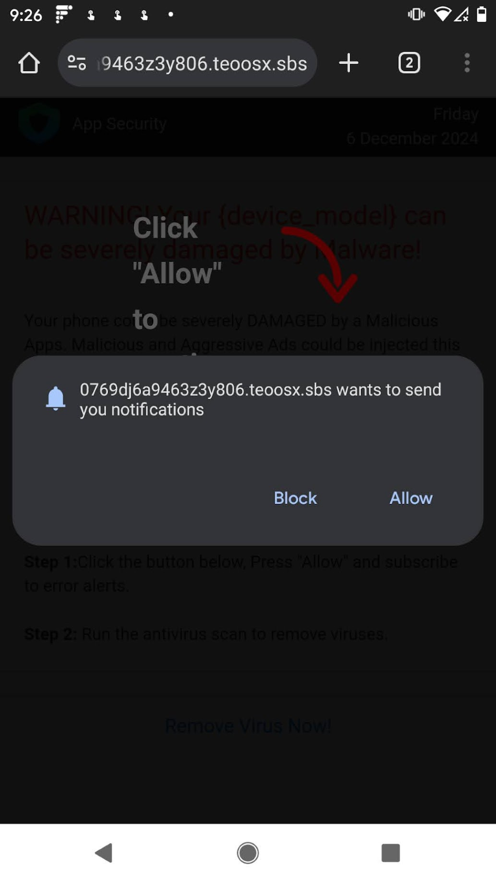
Task: Open a new tab with the plus icon
Action: (x=348, y=63)
